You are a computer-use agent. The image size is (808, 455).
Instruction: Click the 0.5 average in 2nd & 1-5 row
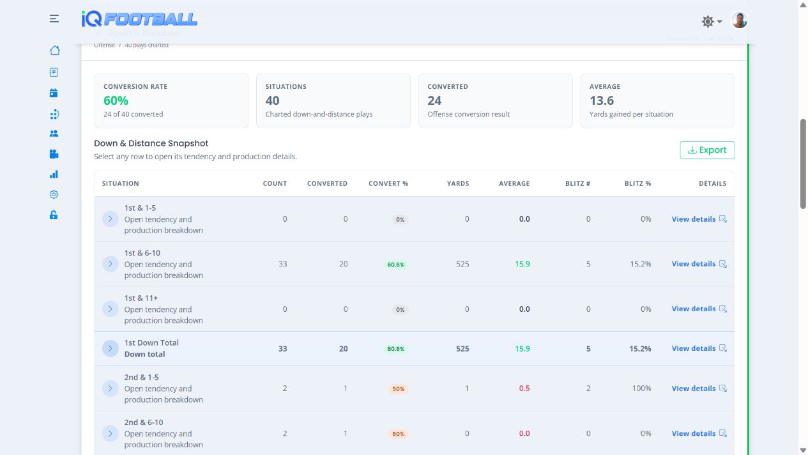(524, 389)
